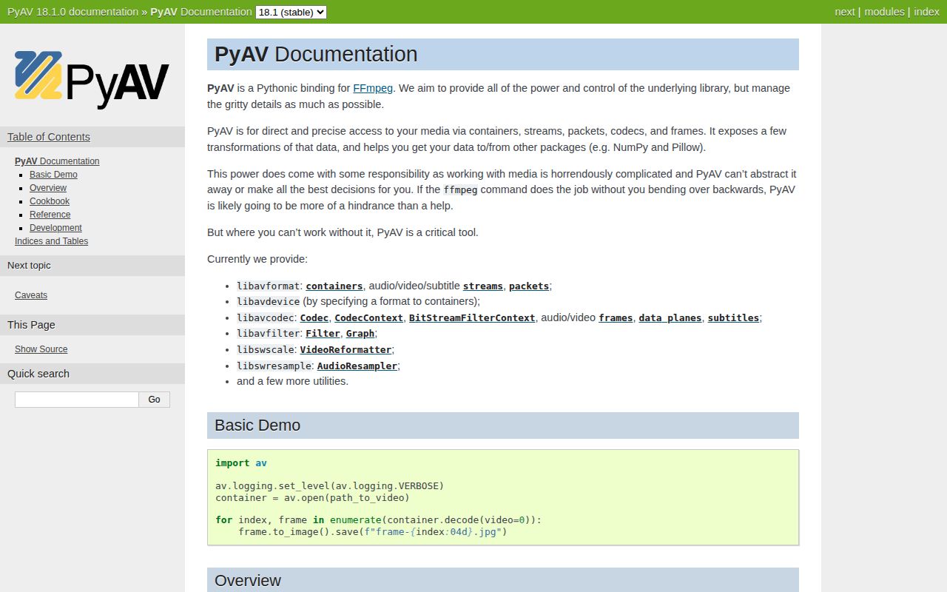The width and height of the screenshot is (947, 592).
Task: Click the av.open(path_to_video) code line
Action: [312, 498]
